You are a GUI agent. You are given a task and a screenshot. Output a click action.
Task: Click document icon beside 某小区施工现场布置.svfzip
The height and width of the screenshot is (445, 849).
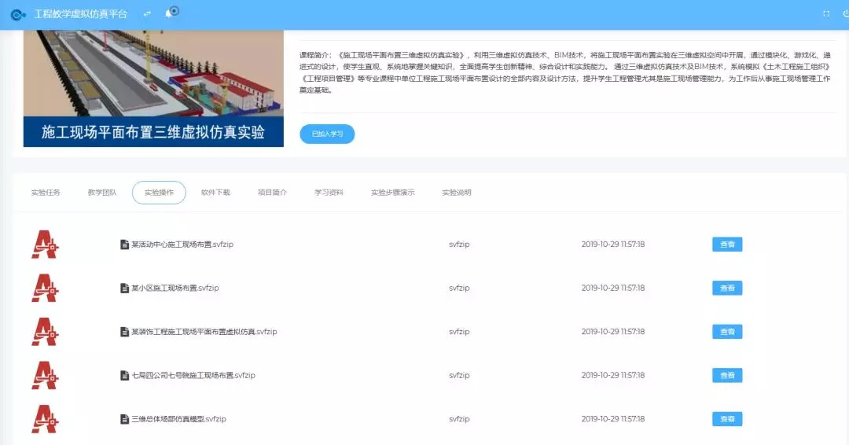click(124, 288)
